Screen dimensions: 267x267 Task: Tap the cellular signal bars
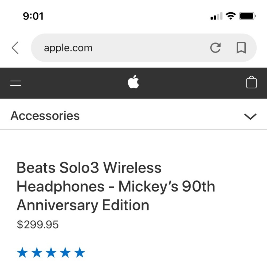(x=216, y=17)
